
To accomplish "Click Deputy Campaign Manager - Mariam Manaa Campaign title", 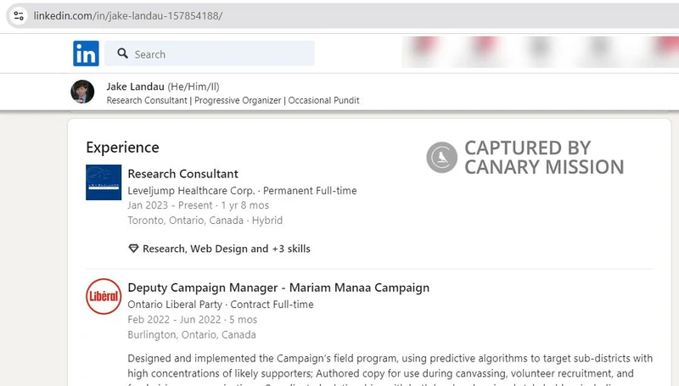I will tap(278, 288).
